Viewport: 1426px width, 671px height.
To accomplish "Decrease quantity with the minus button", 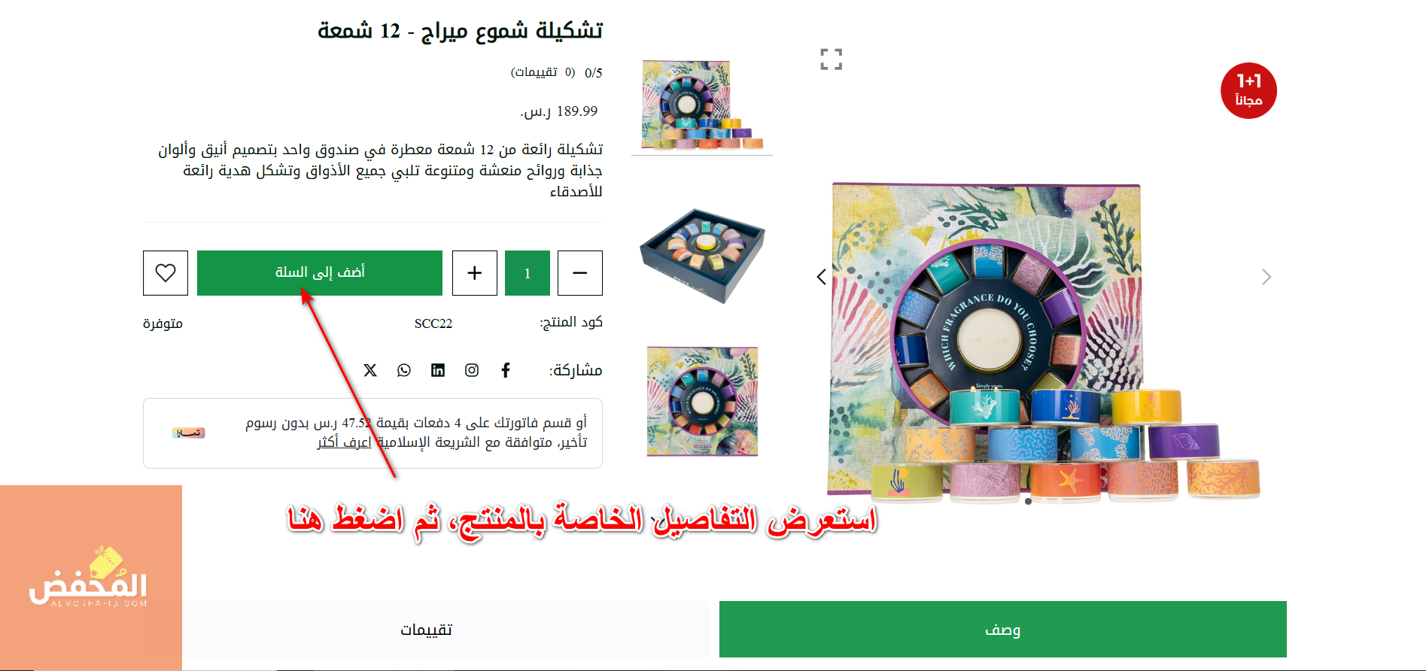I will tap(580, 272).
